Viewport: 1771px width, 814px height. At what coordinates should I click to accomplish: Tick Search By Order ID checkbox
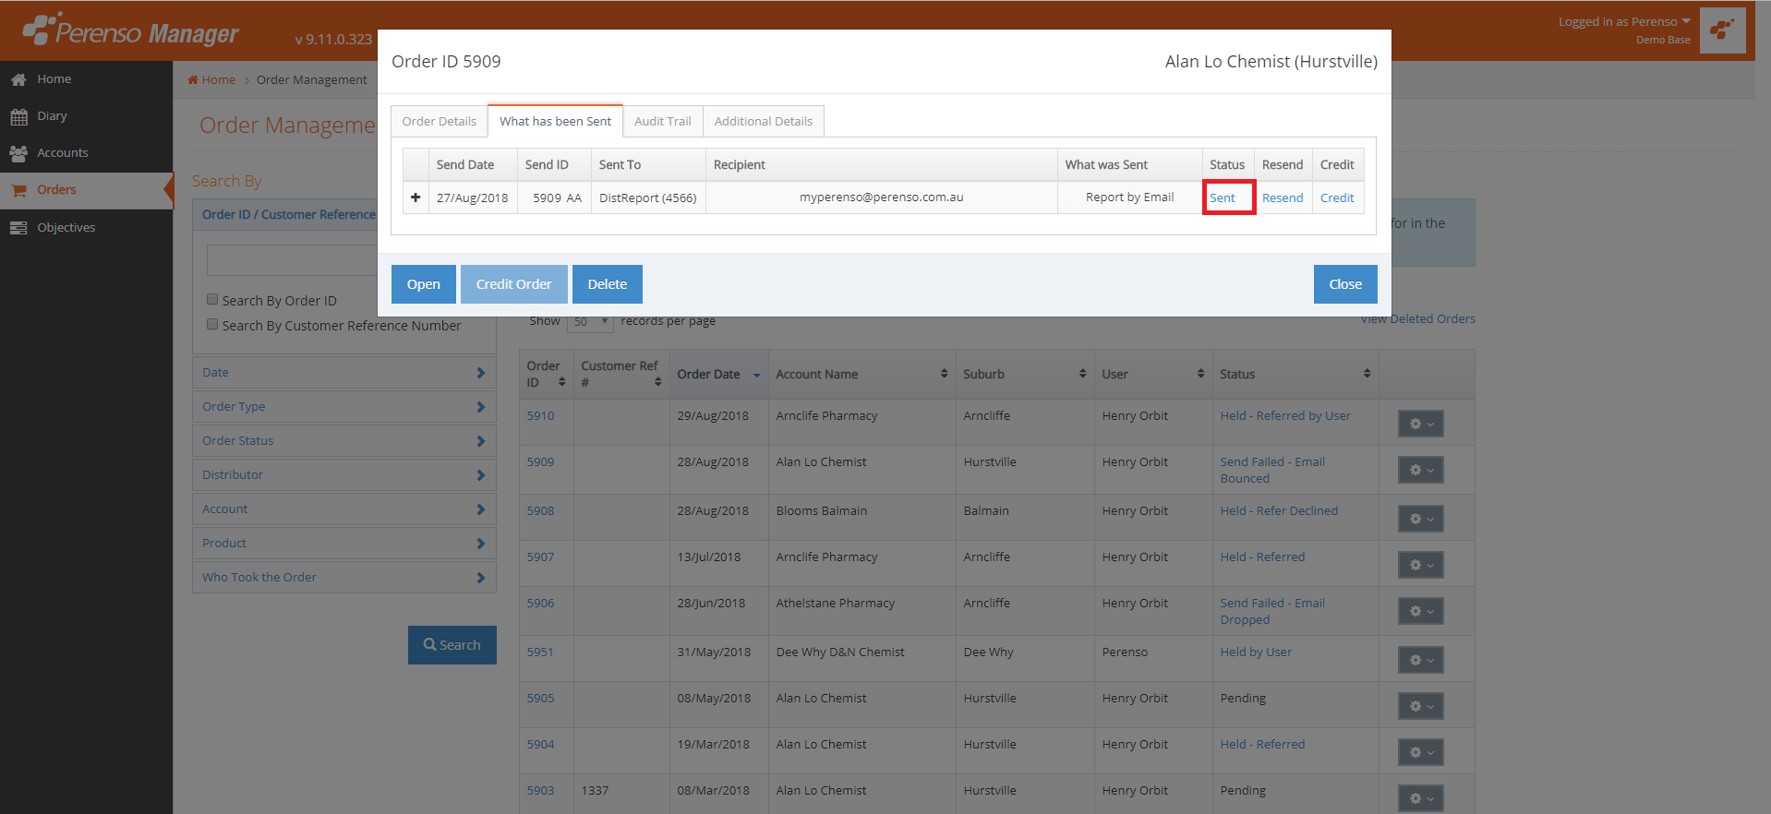(212, 299)
